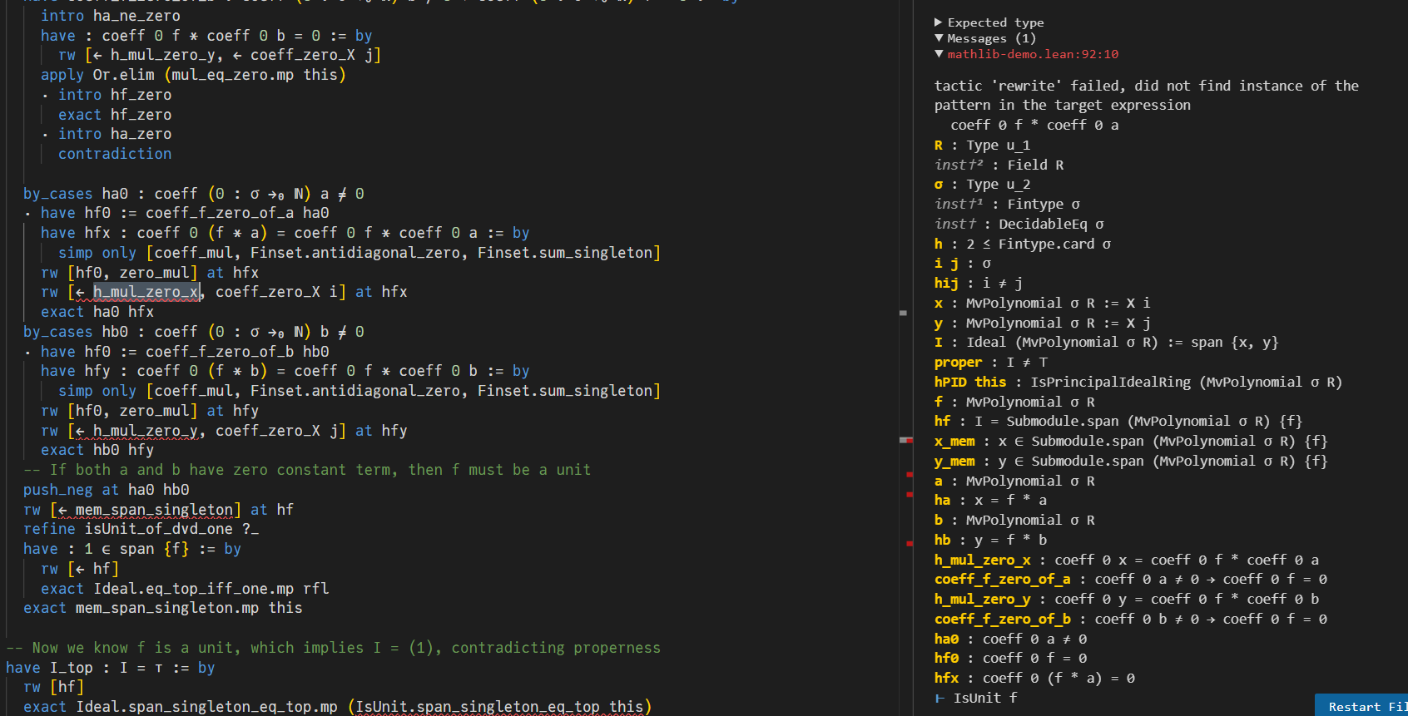1408x716 pixels.
Task: Expand the Expected type section
Action: click(x=939, y=22)
